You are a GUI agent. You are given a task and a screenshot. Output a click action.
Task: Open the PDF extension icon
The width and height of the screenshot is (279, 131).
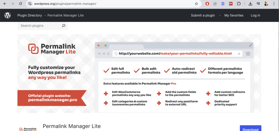[231, 4]
